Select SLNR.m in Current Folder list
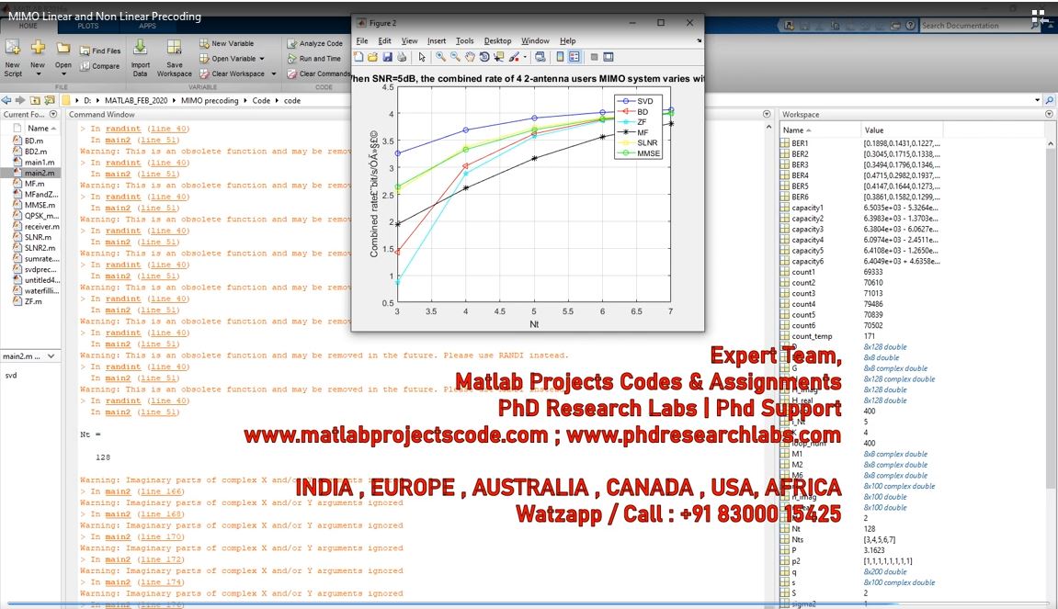The image size is (1058, 609). click(38, 237)
